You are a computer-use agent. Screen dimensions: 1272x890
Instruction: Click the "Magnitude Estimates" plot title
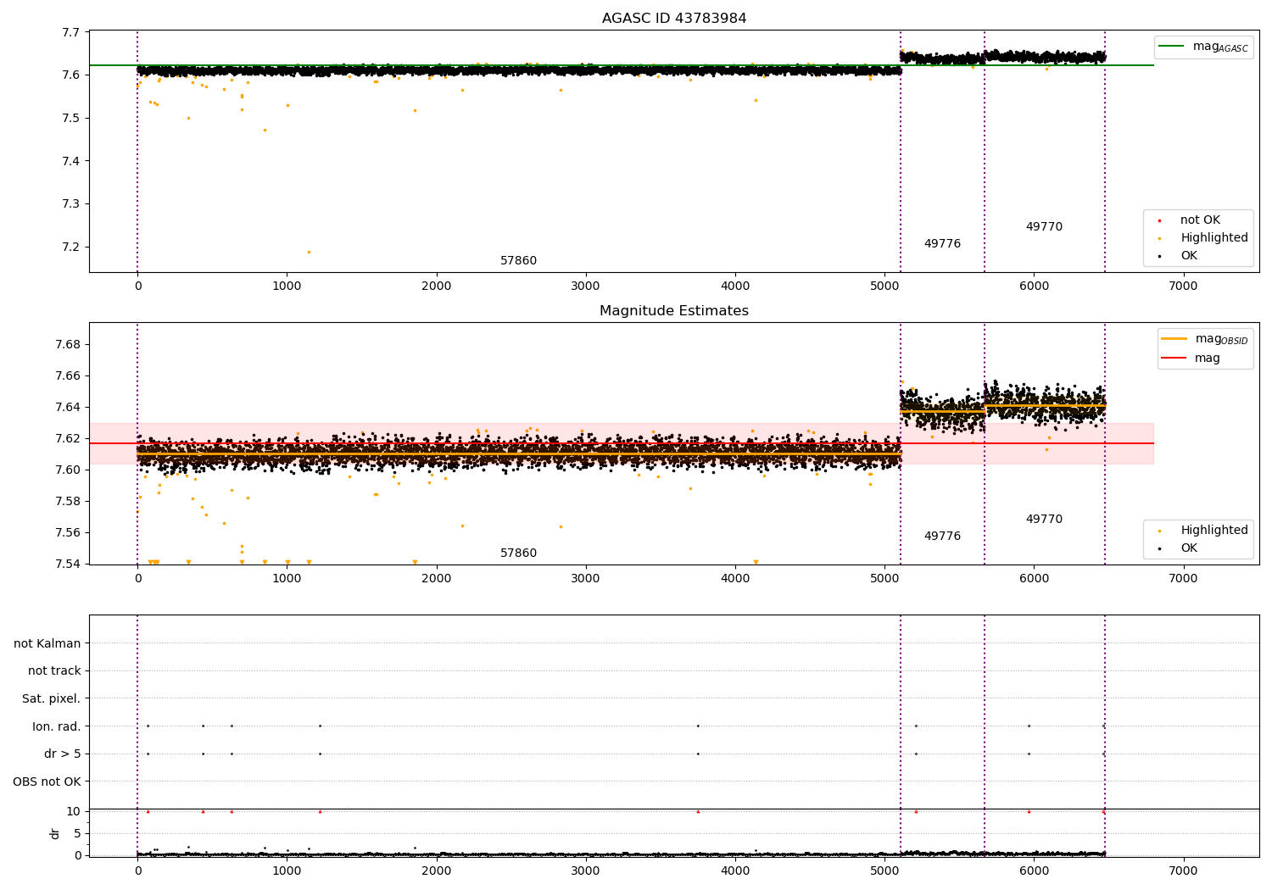click(x=674, y=311)
